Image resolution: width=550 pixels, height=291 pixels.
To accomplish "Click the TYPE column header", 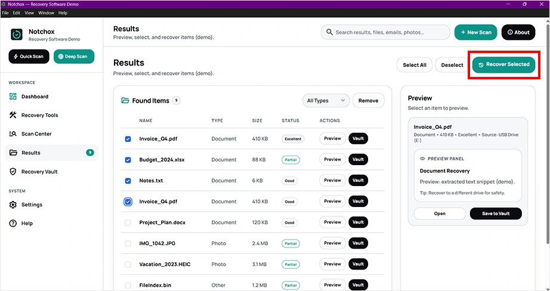I will [217, 120].
